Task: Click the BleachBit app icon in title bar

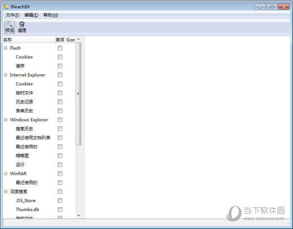Action: [6, 6]
